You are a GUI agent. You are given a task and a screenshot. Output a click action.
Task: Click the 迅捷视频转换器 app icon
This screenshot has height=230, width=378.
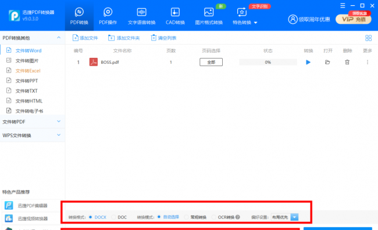(9, 218)
